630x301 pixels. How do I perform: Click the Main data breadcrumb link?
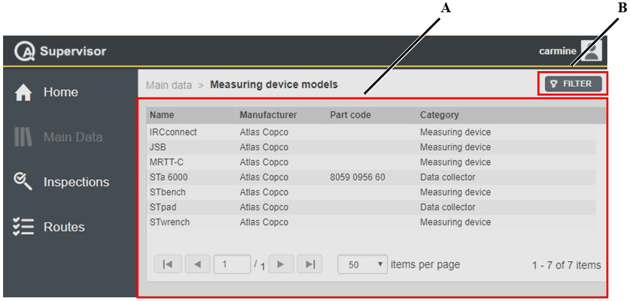pos(169,85)
